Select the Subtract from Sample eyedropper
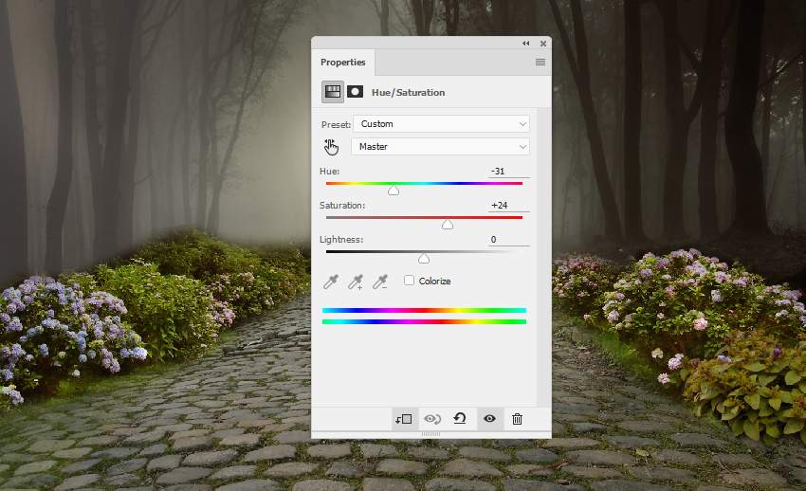 coord(380,282)
